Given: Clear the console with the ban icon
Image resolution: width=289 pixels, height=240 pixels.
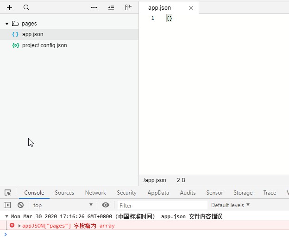Looking at the screenshot, I should pos(20,205).
